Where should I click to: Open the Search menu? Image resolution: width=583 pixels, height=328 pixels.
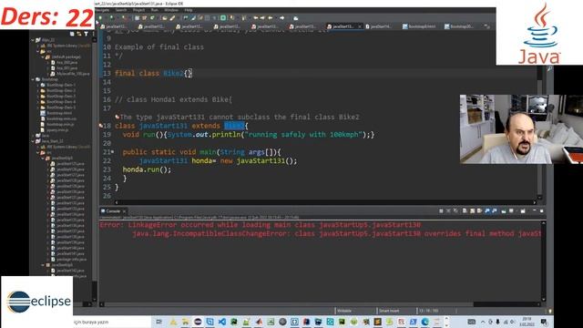pyautogui.click(x=121, y=10)
